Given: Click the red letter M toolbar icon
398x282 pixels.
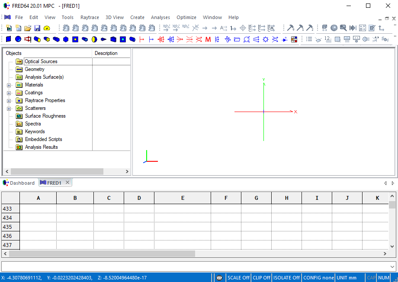Looking at the screenshot, I should [208, 39].
